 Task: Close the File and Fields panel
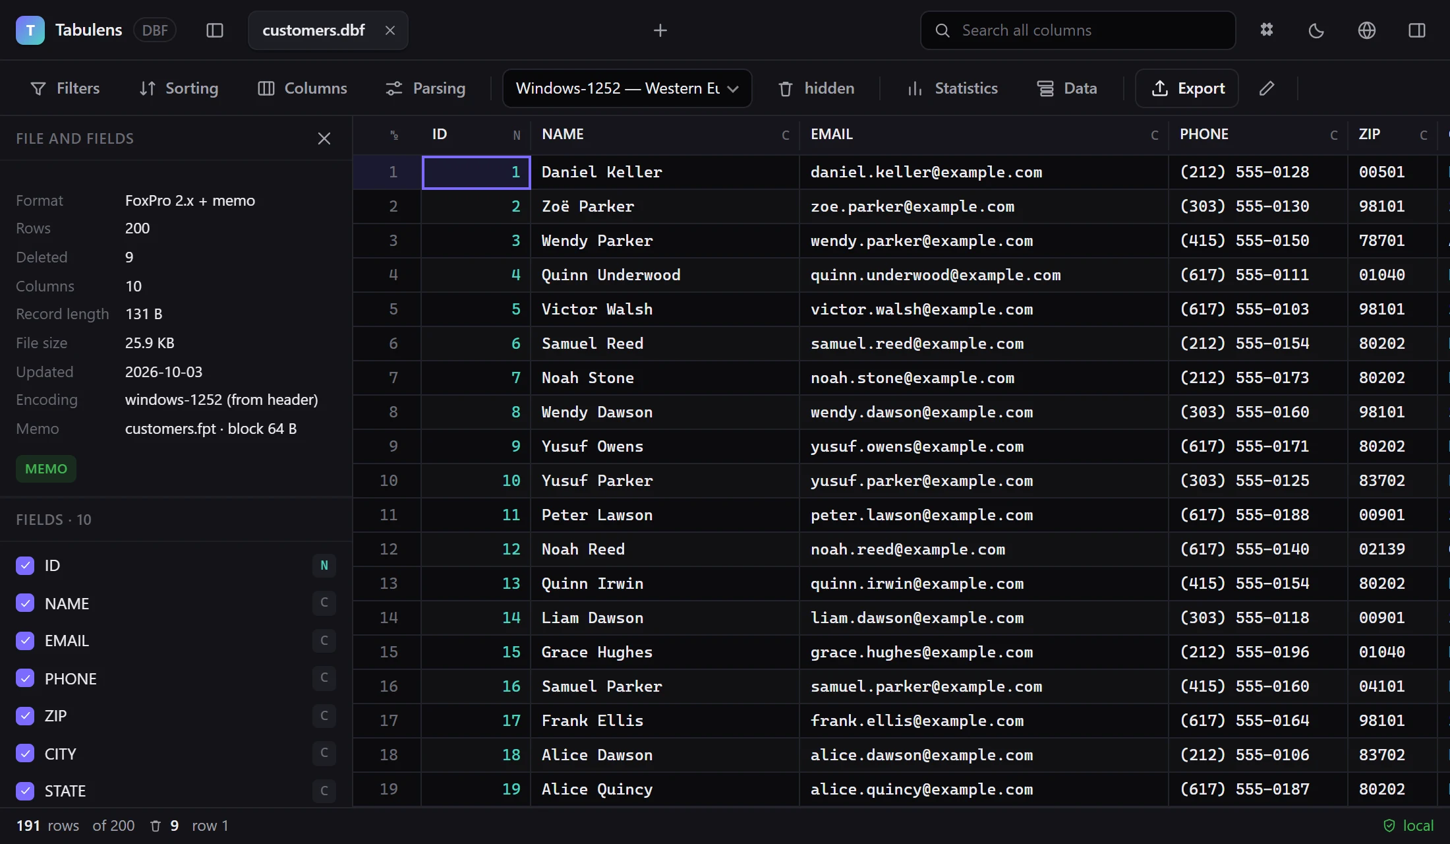point(324,138)
